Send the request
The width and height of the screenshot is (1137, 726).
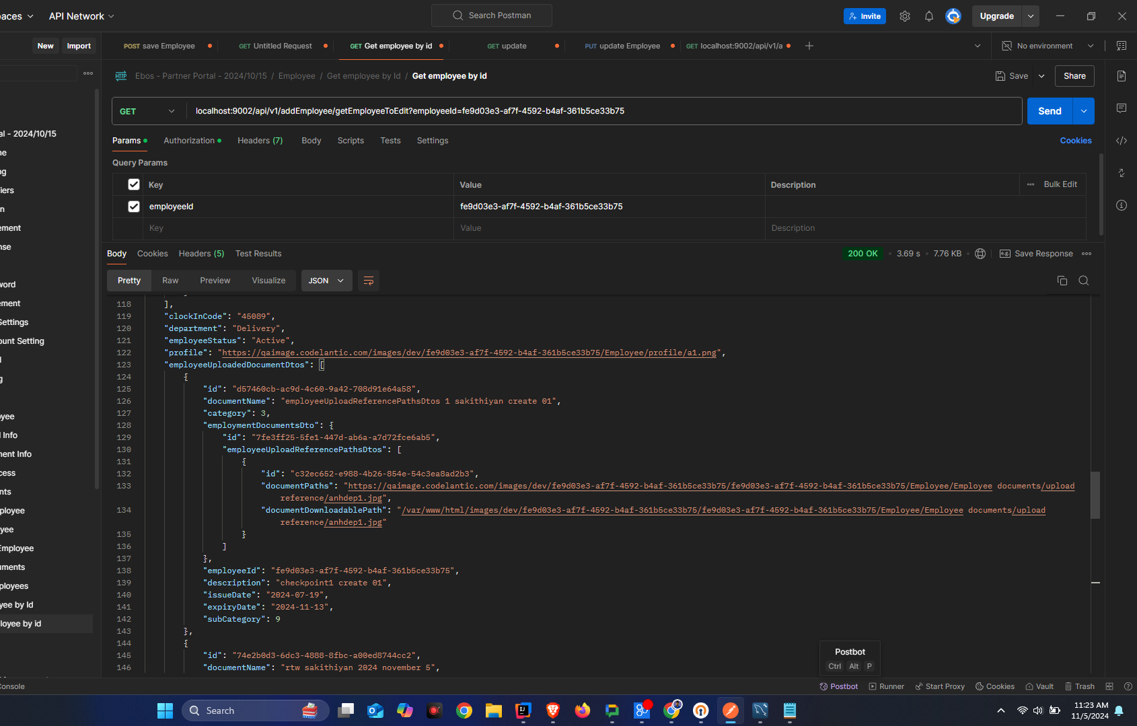pyautogui.click(x=1050, y=111)
